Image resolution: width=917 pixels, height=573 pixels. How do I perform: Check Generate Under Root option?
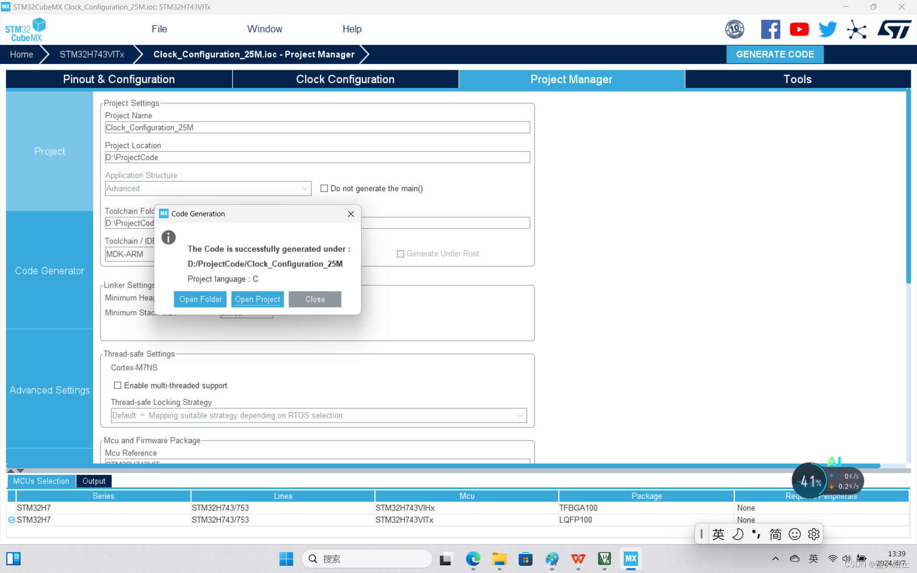click(x=401, y=254)
